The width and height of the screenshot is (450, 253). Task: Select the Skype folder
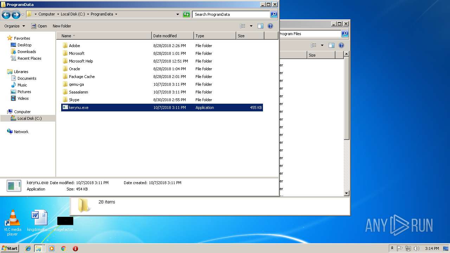[162, 100]
